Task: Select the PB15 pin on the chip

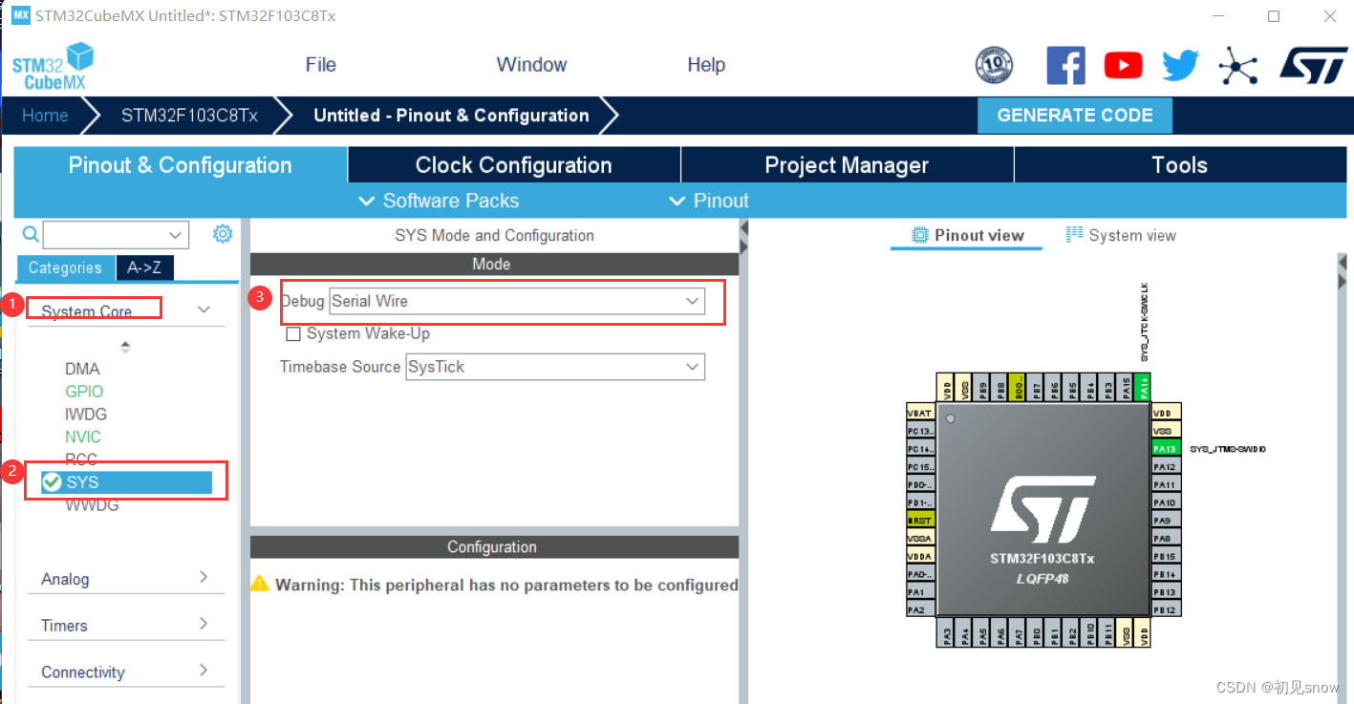Action: coord(1166,556)
